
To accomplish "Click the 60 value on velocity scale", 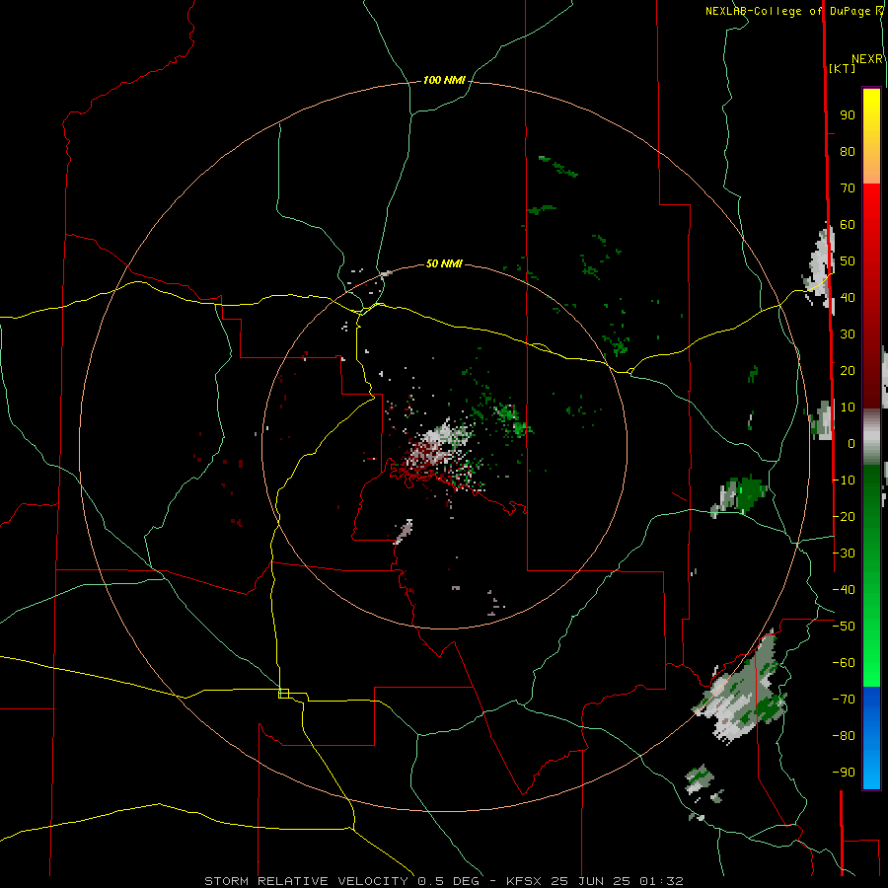I will pos(848,225).
